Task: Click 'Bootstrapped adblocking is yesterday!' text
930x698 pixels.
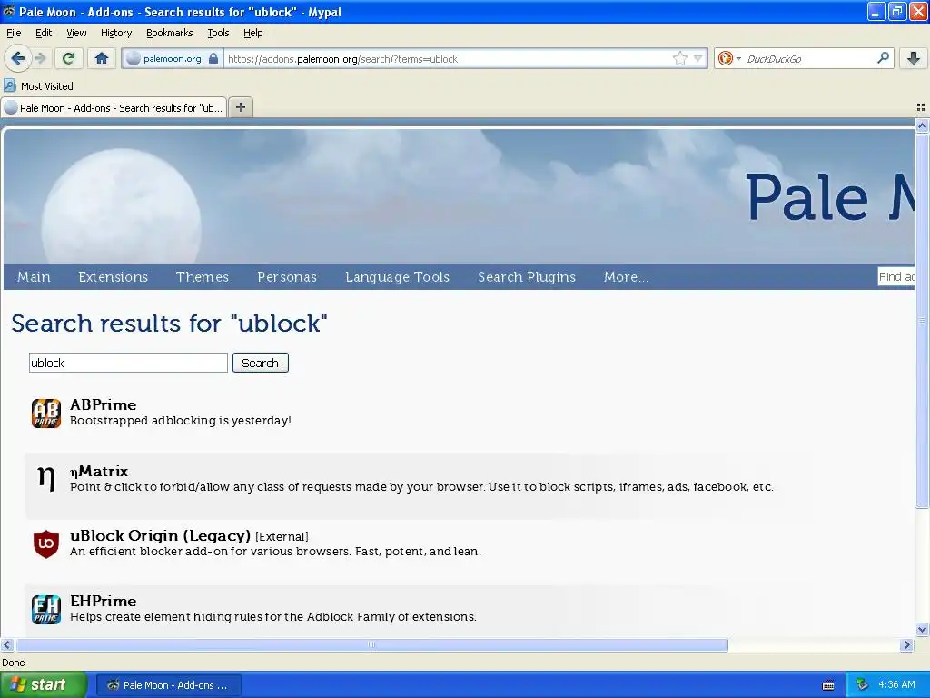Action: coord(181,420)
